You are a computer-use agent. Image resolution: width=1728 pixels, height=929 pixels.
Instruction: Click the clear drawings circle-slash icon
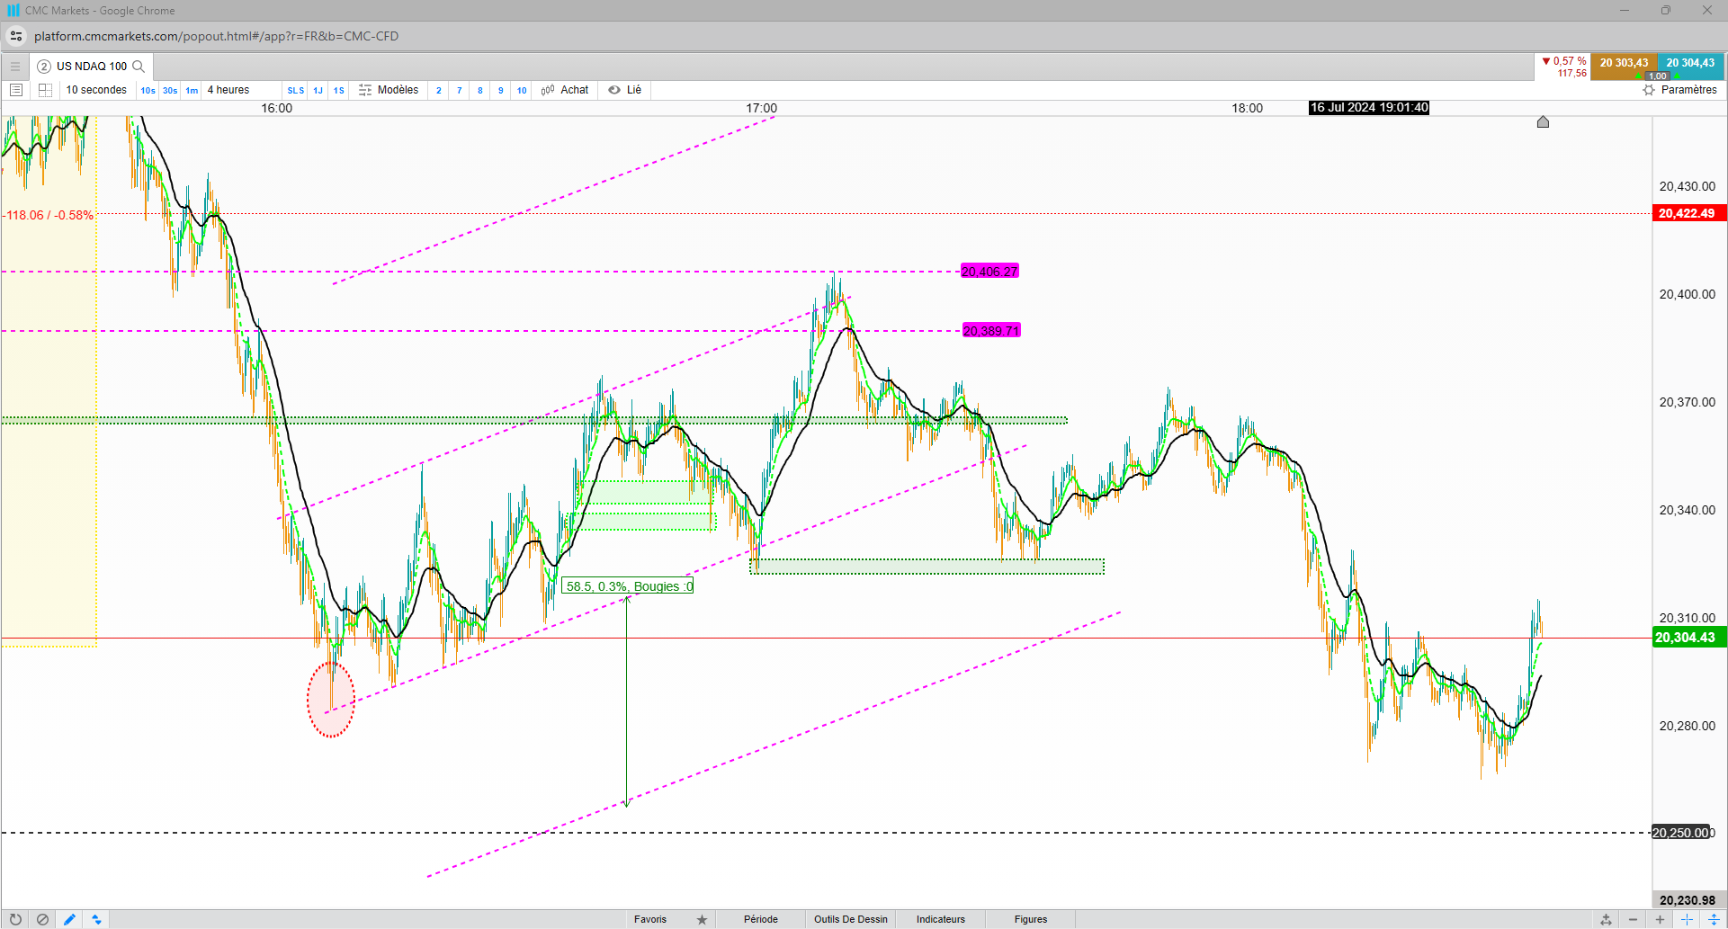pos(42,919)
